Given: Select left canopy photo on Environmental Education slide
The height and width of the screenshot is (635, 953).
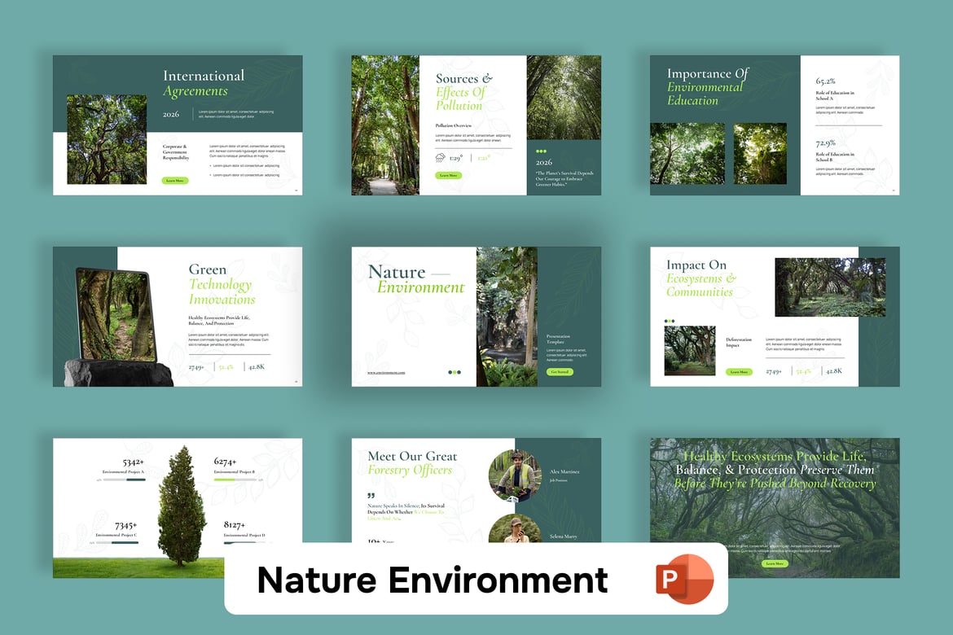Looking at the screenshot, I should click(x=687, y=153).
